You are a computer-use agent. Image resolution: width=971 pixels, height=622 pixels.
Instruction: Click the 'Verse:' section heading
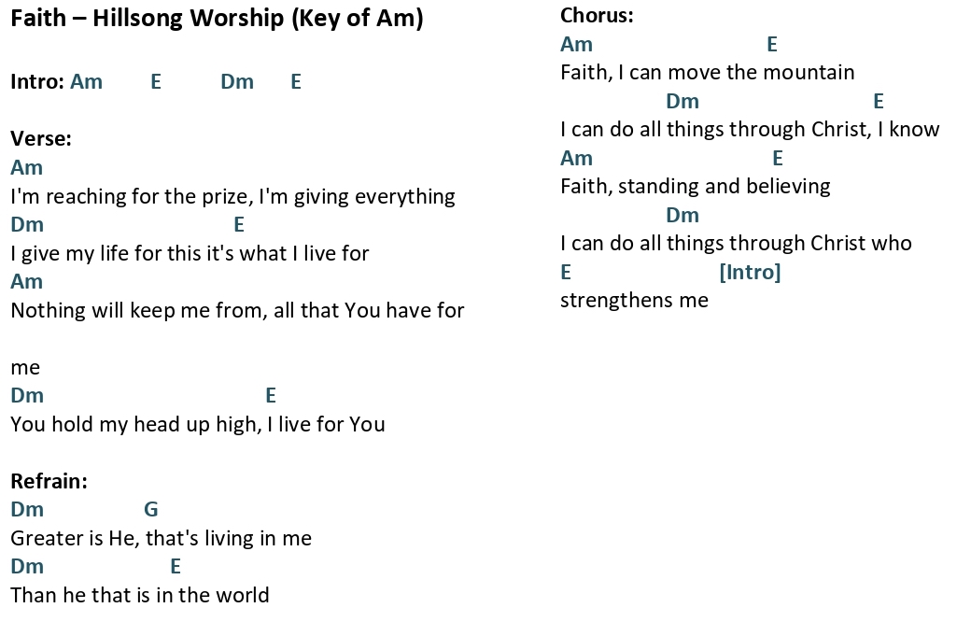pyautogui.click(x=41, y=139)
